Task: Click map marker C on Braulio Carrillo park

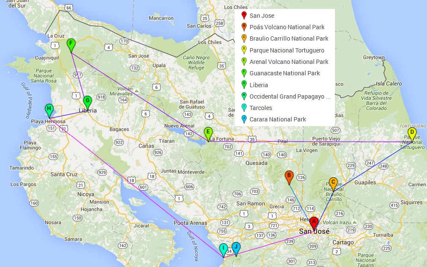Action: pos(333,184)
